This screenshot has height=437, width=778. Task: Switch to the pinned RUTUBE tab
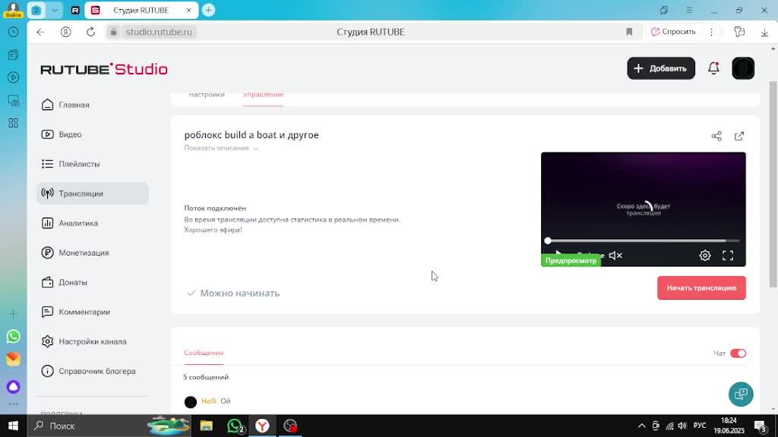point(75,10)
